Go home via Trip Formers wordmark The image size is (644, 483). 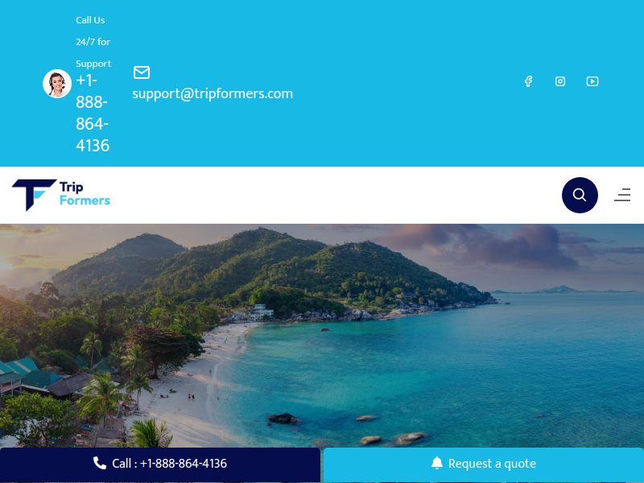click(x=85, y=194)
